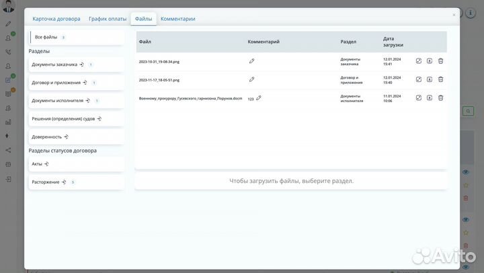Delete 2023-10-31_19-08-34.png file
Viewport: 484px width, 273px height.
(440, 61)
